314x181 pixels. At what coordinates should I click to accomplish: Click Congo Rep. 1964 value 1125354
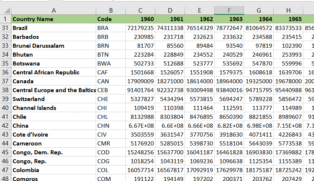point(259,161)
